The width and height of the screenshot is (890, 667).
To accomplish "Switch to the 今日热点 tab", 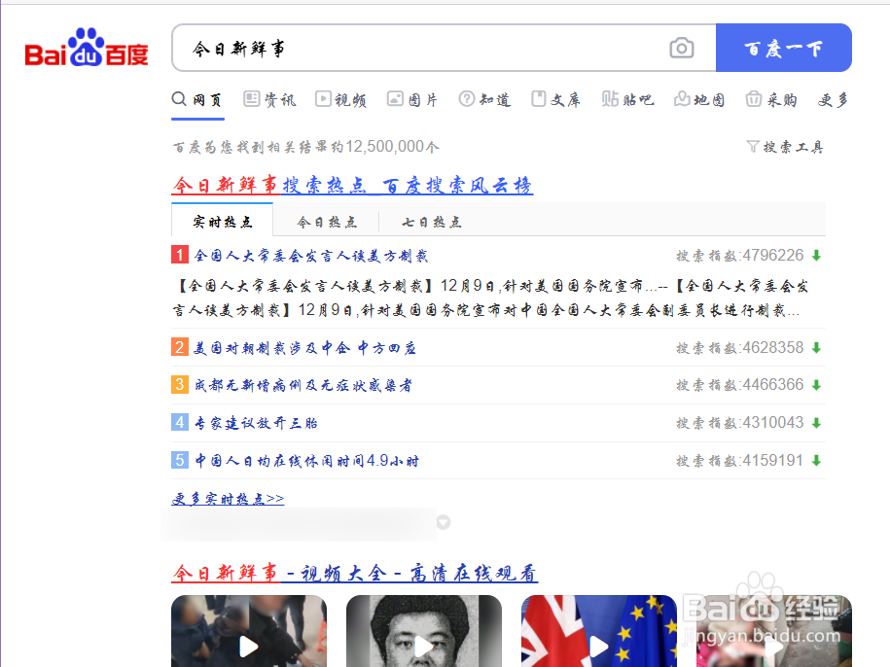I will [x=327, y=222].
